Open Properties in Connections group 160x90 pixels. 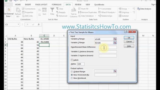[x=28, y=12]
